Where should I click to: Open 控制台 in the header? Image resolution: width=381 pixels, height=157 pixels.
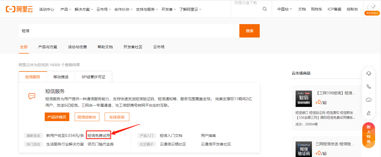[x=352, y=9]
